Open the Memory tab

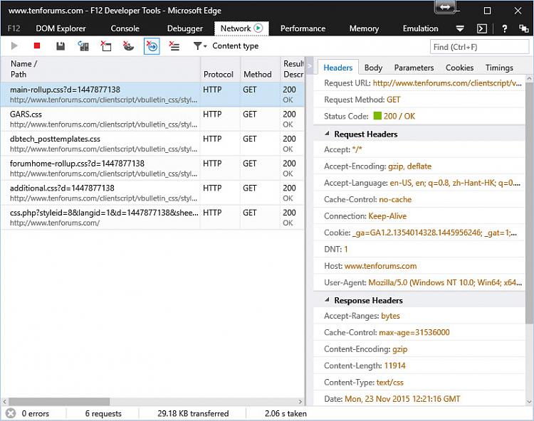[x=364, y=28]
